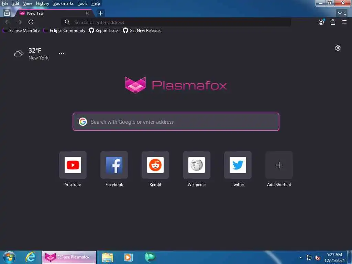Select the New Tab tab
Image resolution: width=352 pixels, height=264 pixels.
point(54,13)
